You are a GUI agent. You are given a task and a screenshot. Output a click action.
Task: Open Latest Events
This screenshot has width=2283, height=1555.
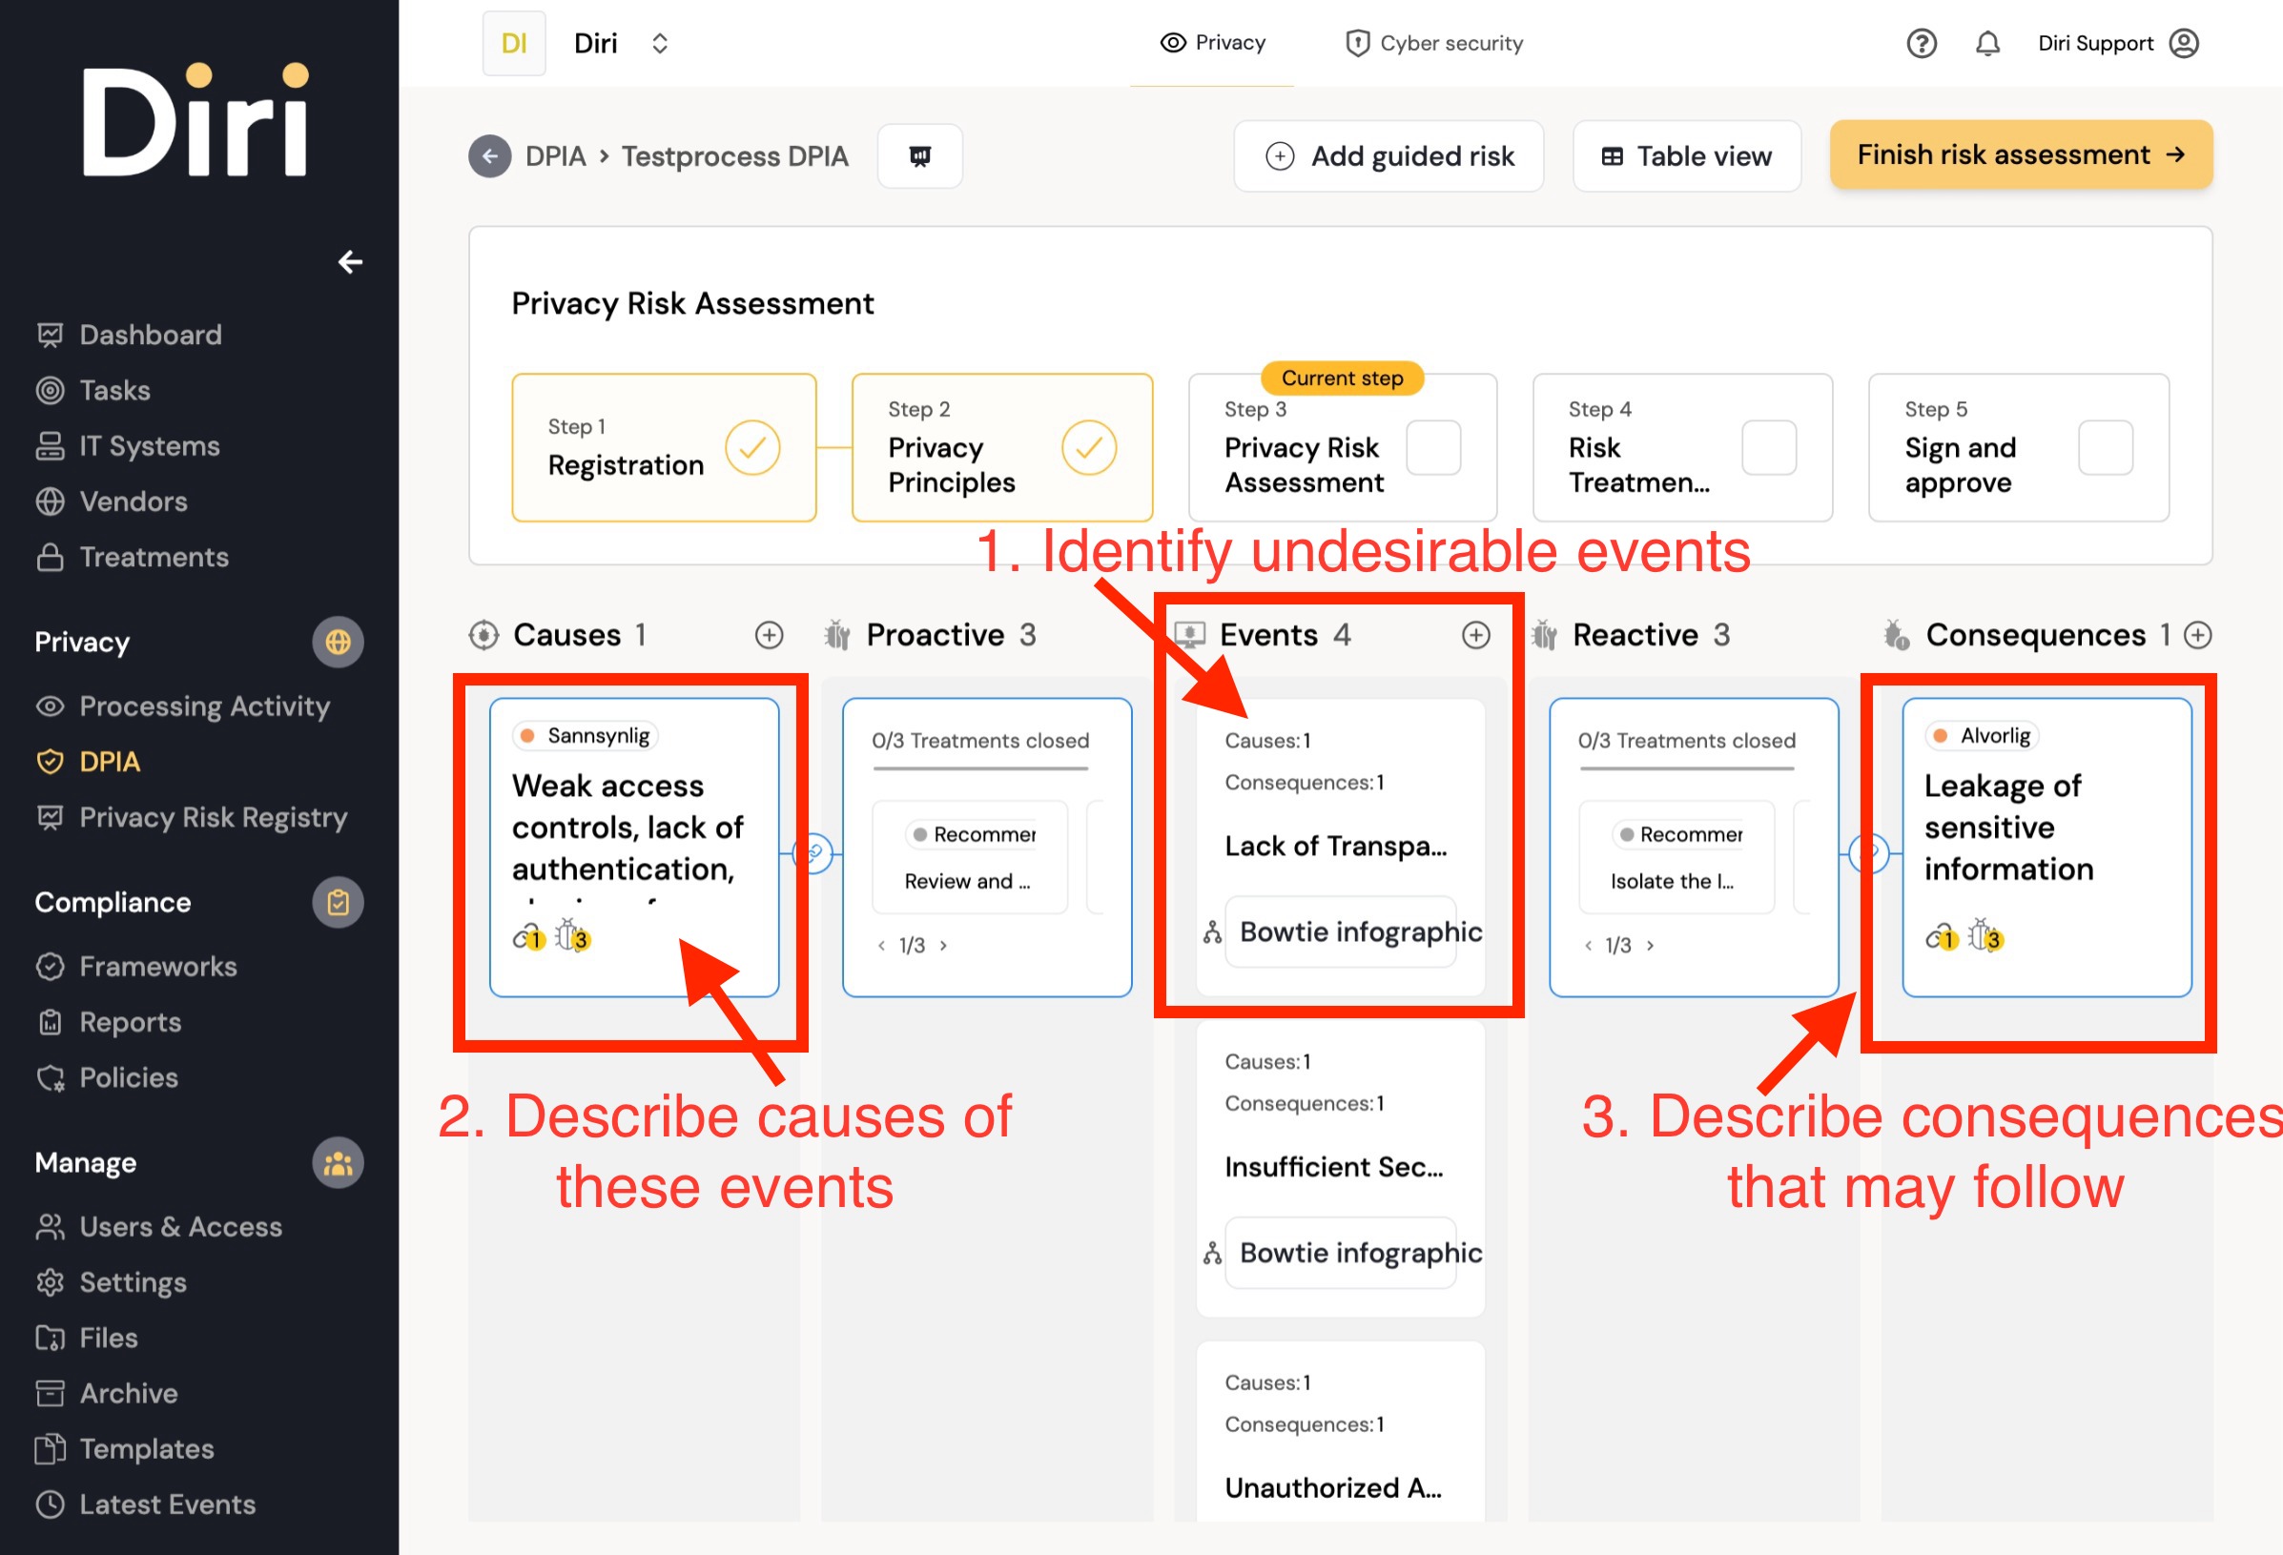[x=145, y=1504]
